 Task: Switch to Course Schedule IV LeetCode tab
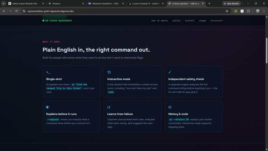click(146, 3)
